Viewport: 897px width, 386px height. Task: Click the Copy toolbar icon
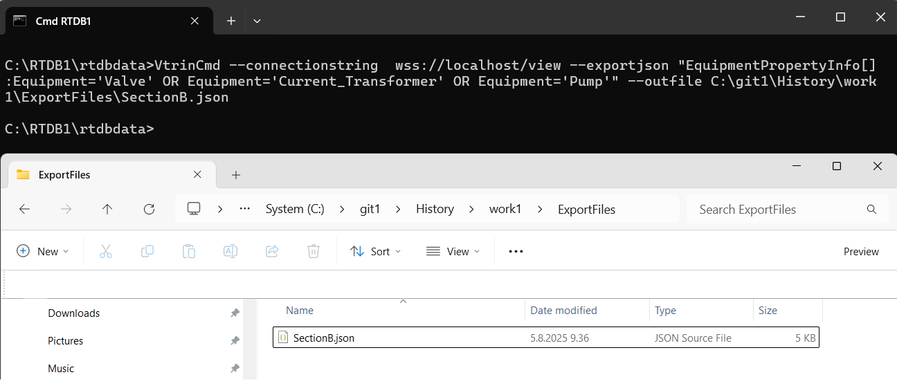tap(147, 251)
